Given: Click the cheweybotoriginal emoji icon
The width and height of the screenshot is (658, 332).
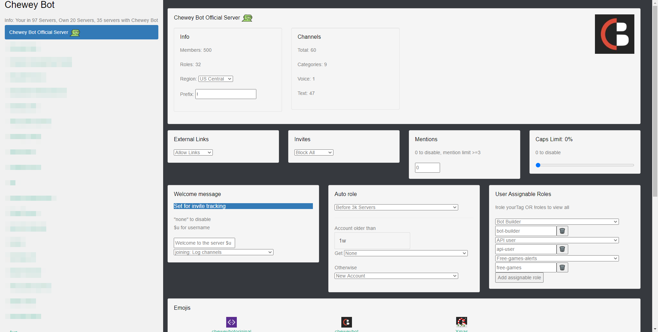Looking at the screenshot, I should (231, 322).
